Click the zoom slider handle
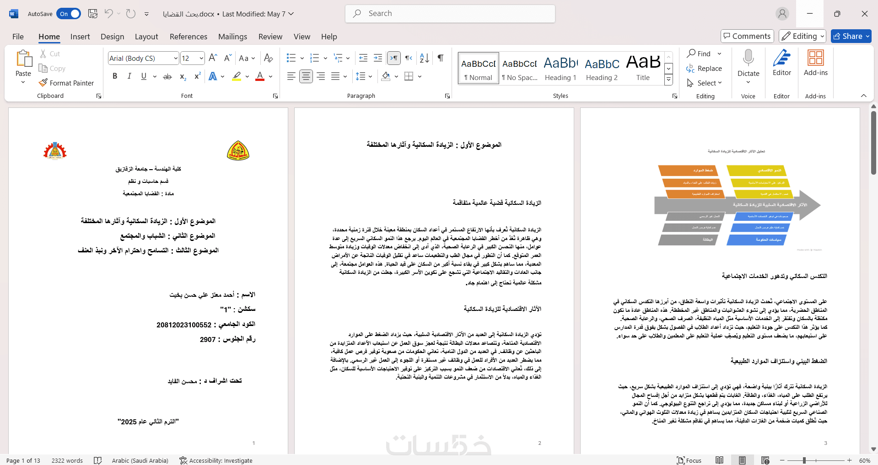This screenshot has width=878, height=465. coord(804,460)
